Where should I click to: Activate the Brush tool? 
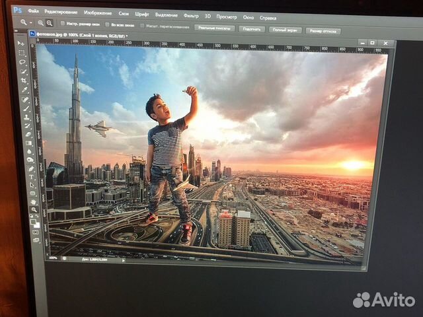click(26, 108)
